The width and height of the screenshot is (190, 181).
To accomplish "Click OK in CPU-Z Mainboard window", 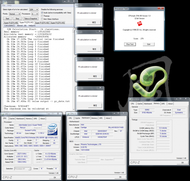I will click(120, 177).
